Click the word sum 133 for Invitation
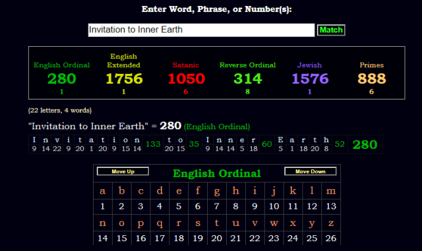Screen dimensions: 422x251 [153, 144]
